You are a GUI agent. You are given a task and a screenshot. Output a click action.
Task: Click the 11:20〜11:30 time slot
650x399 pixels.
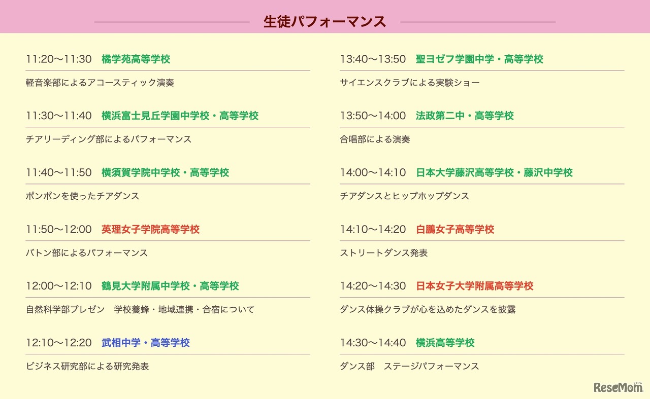pyautogui.click(x=59, y=59)
